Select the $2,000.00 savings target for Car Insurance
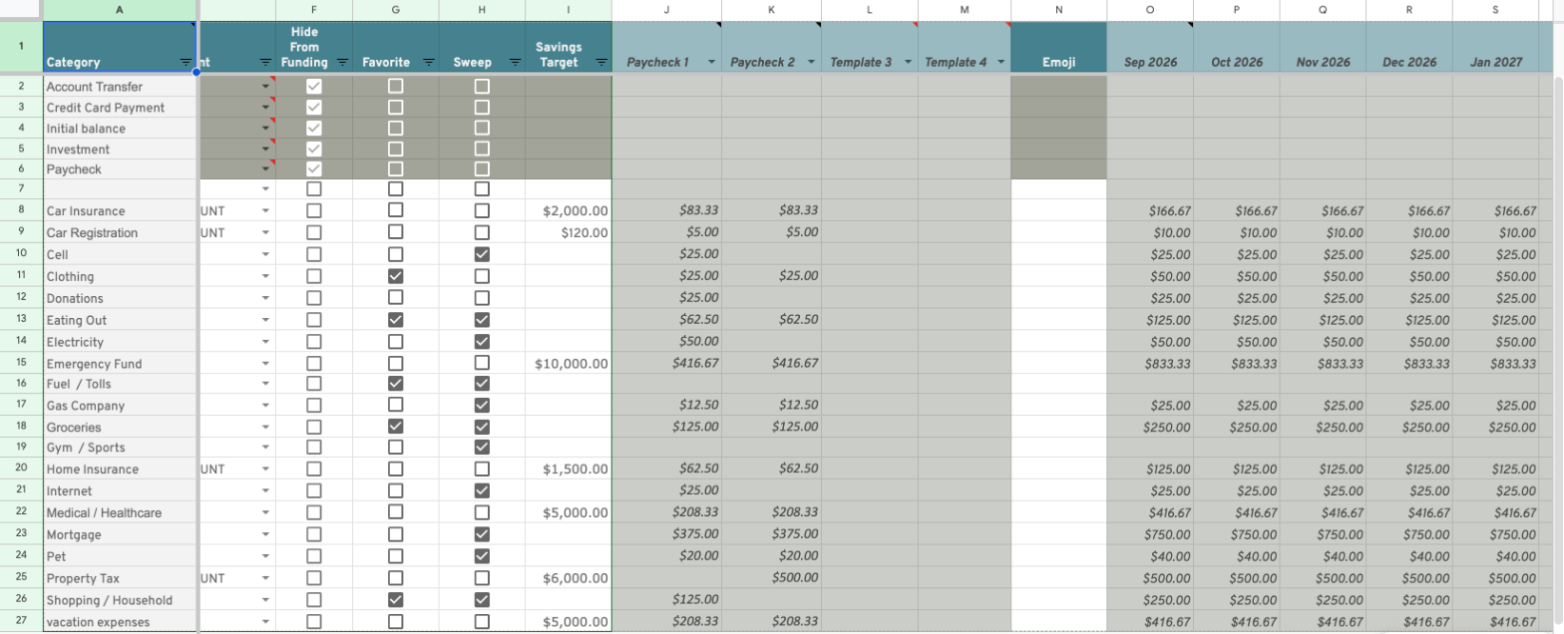The image size is (1564, 634). 569,211
